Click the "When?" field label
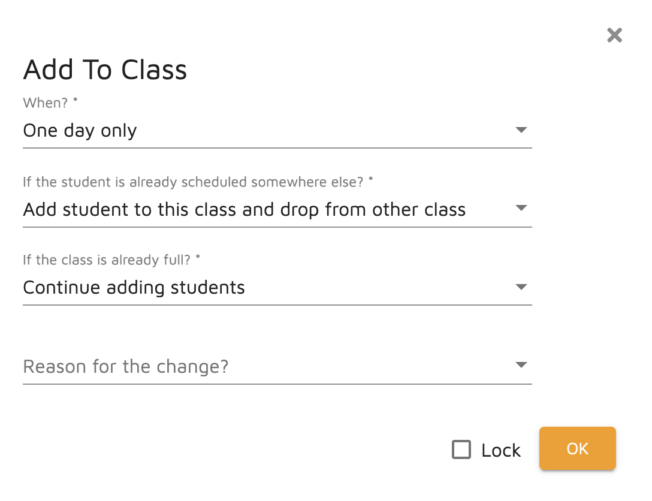Viewport: 652px width, 501px height. 46,103
